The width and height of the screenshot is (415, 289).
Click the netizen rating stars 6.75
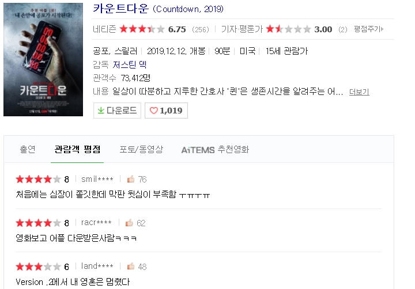142,29
